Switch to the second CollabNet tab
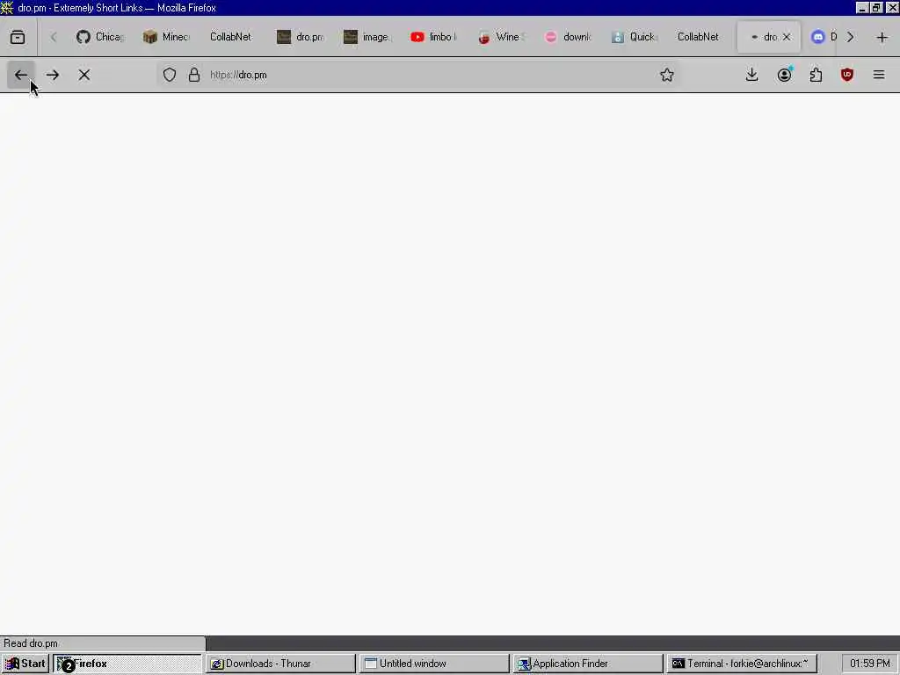This screenshot has width=900, height=675. 698,37
